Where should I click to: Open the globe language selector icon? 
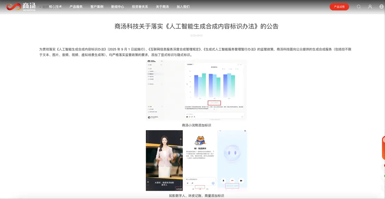381,6
